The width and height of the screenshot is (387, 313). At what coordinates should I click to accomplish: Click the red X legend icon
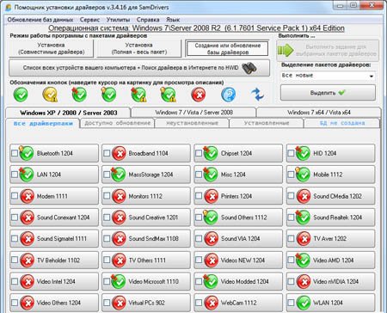point(199,95)
